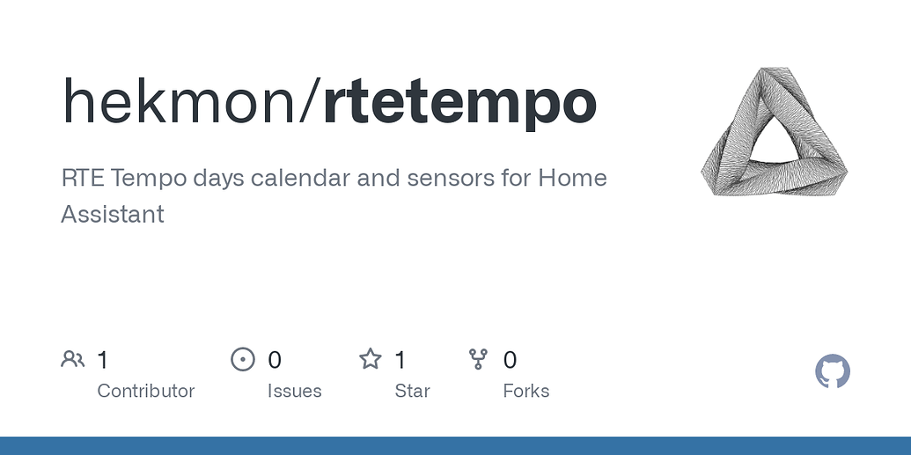The width and height of the screenshot is (911, 455).
Task: Click the slash separator in the repository title
Action: (x=311, y=102)
